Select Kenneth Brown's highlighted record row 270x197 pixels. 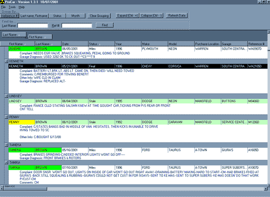135,66
